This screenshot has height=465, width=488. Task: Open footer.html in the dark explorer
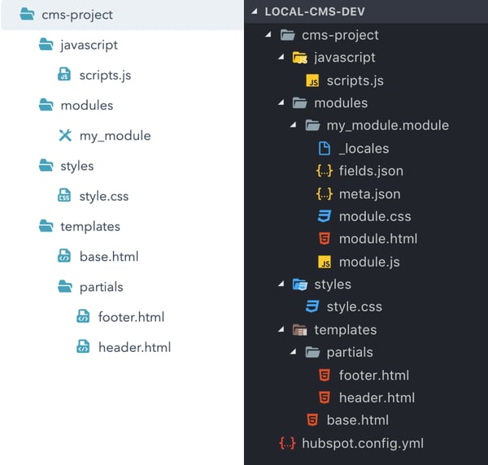[x=373, y=375]
